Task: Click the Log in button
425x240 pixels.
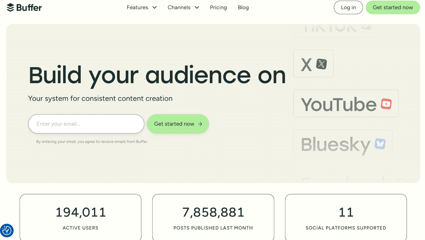Action: tap(348, 7)
